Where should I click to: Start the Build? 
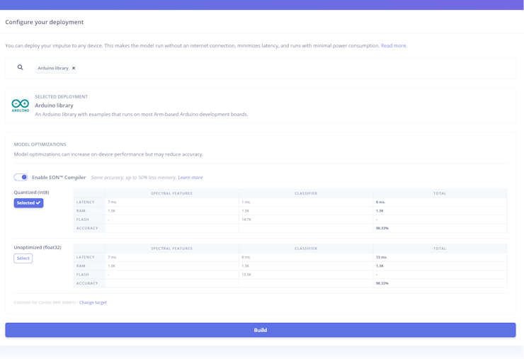(261, 330)
